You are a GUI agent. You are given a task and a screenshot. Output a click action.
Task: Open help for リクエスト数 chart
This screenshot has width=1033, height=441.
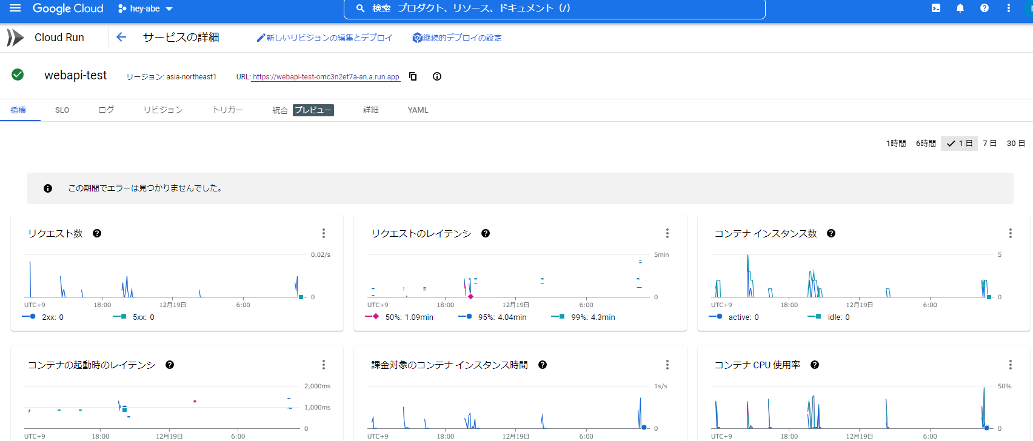[97, 233]
